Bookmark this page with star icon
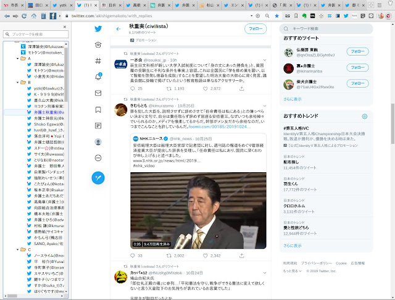The height and width of the screenshot is (300, 395). click(x=277, y=16)
